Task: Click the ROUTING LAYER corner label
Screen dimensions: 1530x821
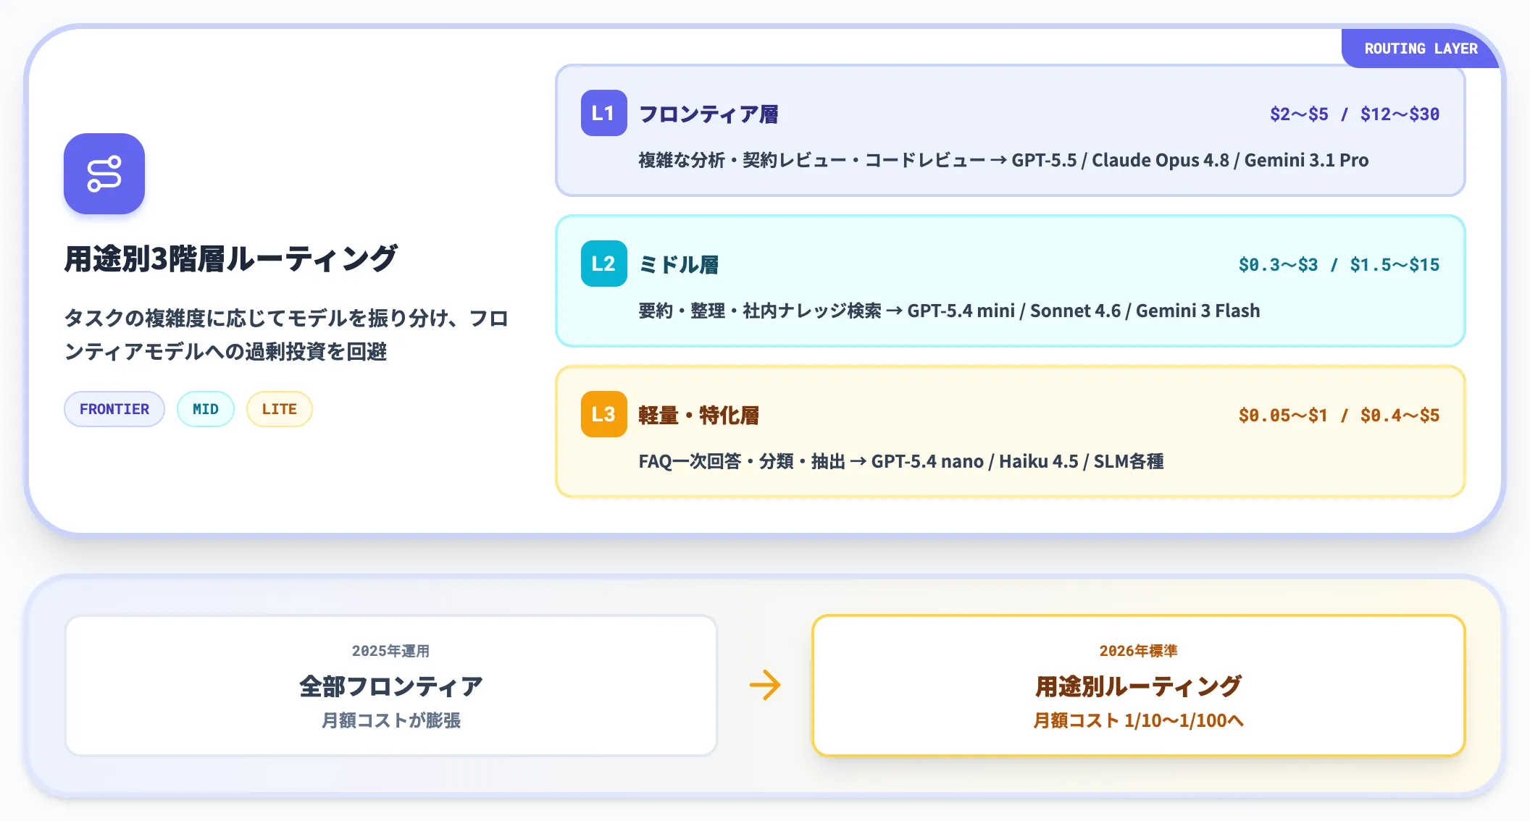Action: (x=1421, y=49)
